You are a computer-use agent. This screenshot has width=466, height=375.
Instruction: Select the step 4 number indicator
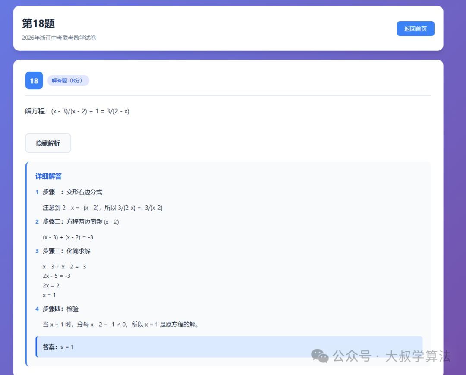(37, 309)
